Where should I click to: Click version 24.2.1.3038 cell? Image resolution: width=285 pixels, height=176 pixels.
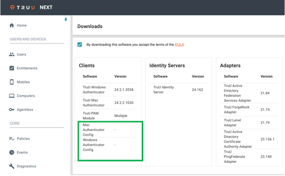pos(124,90)
